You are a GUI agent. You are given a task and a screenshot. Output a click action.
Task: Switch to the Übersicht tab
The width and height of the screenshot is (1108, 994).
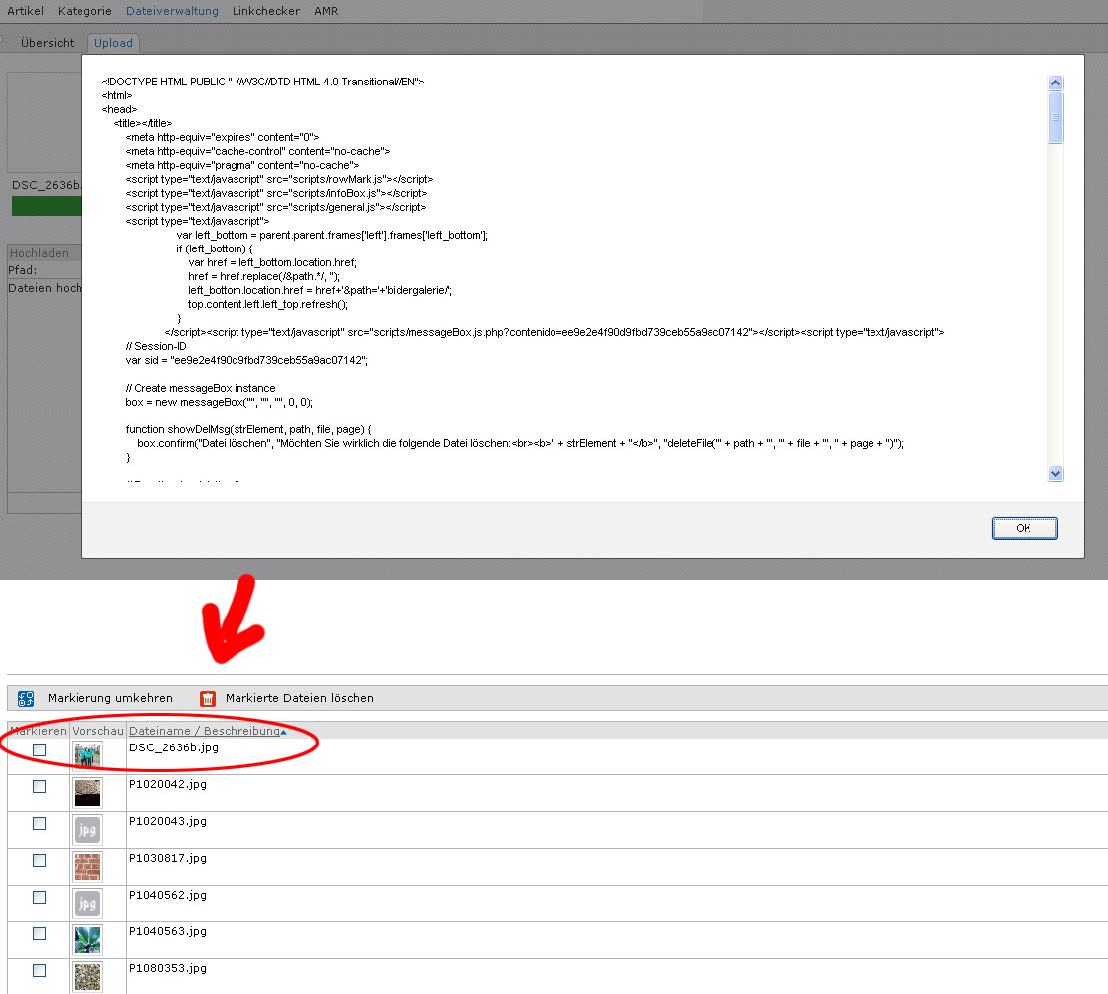tap(47, 43)
